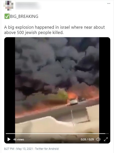Play the video with the play button
Image resolution: width=114 pixels, height=153 pixels.
pyautogui.click(x=9, y=139)
